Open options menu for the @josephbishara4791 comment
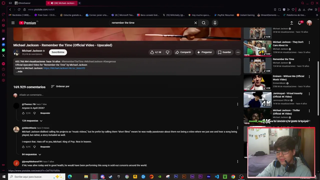 coord(237,161)
